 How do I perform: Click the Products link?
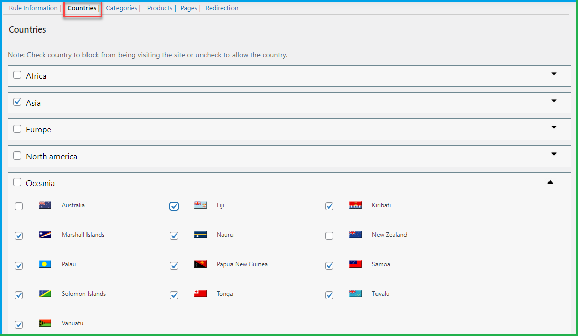[x=160, y=8]
